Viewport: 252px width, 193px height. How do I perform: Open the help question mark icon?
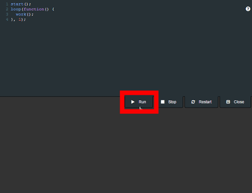pyautogui.click(x=248, y=9)
